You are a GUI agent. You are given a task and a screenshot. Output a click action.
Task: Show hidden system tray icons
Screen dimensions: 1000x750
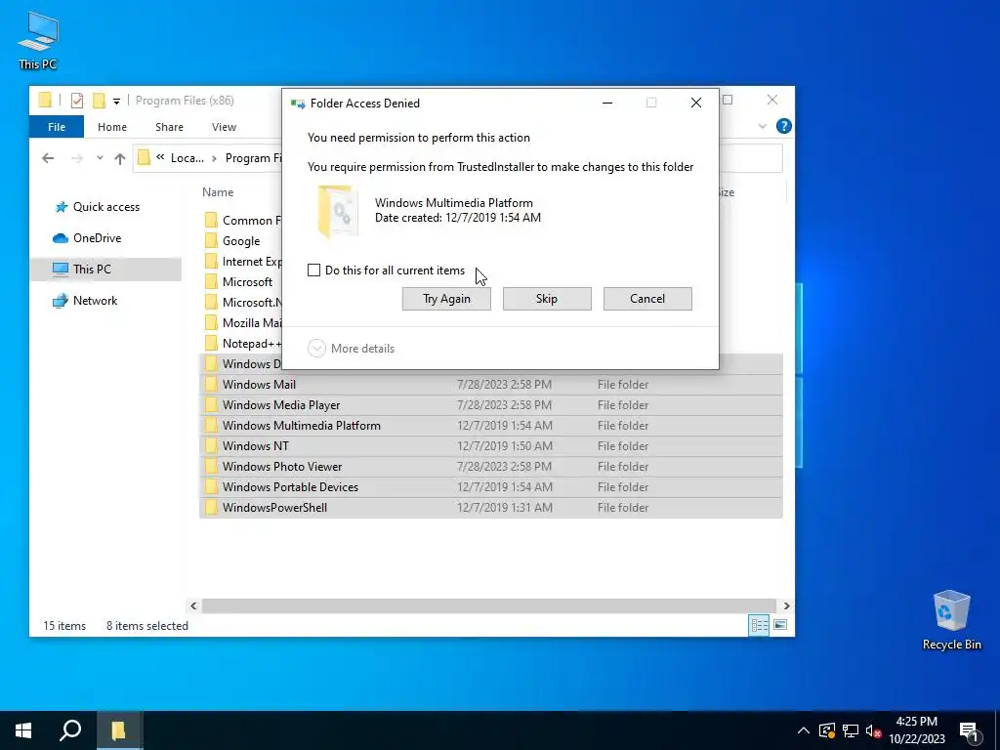(804, 730)
